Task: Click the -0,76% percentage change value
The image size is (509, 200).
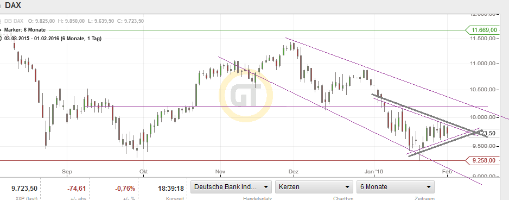Action: [x=125, y=188]
